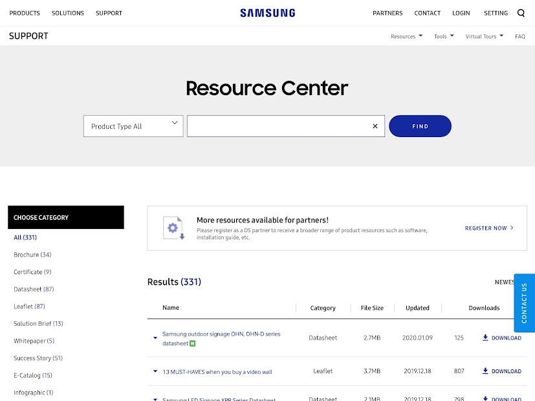Image resolution: width=535 pixels, height=401 pixels.
Task: Click the download icon for OHN series datasheet
Action: point(485,337)
